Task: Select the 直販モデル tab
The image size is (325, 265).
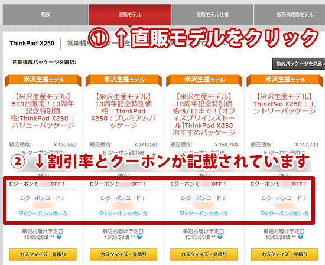Action: [x=130, y=15]
